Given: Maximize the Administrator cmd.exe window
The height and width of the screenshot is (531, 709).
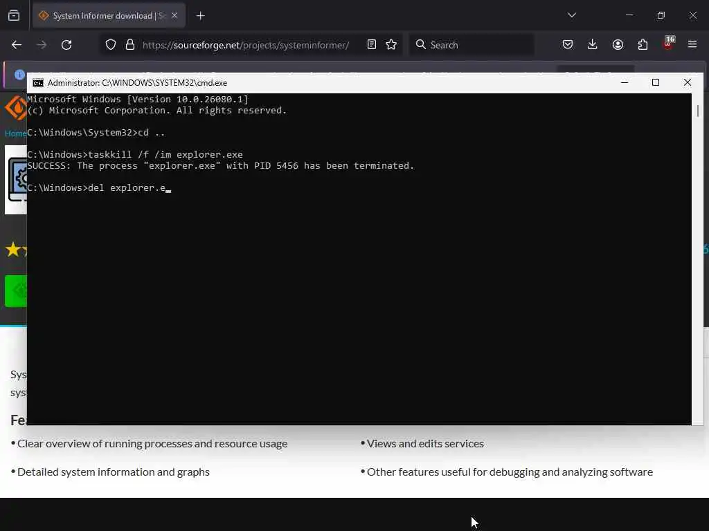Looking at the screenshot, I should (x=656, y=82).
